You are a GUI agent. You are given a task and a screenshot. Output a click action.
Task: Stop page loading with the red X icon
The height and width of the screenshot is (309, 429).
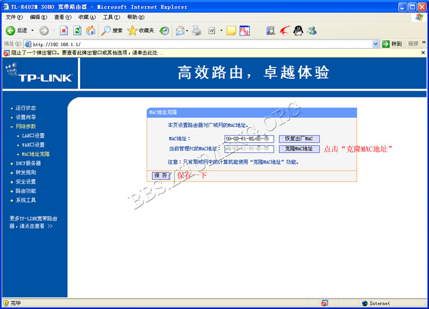[x=64, y=30]
